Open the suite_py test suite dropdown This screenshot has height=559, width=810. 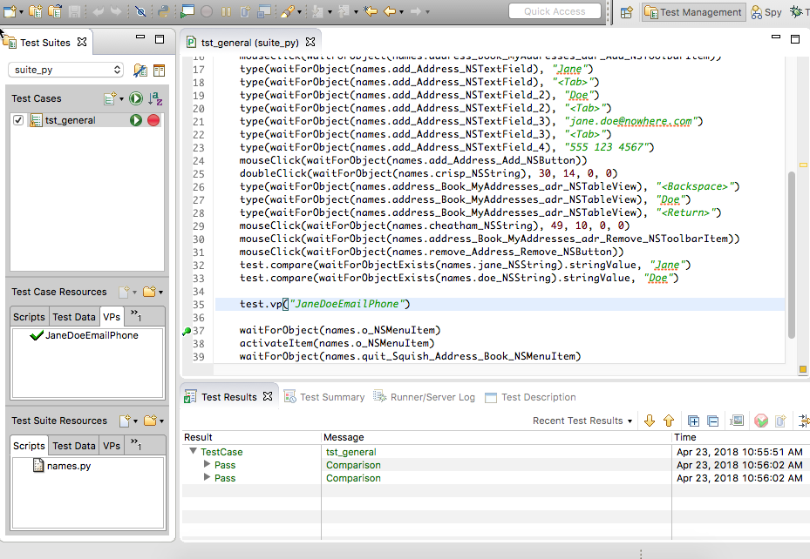click(x=66, y=70)
